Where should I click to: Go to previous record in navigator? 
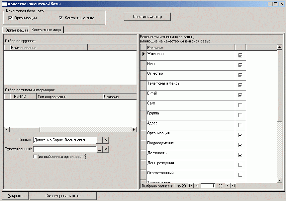click(196, 186)
